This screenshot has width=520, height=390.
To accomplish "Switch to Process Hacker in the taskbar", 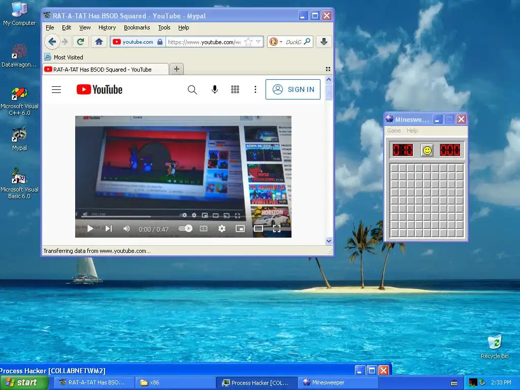I will [256, 383].
